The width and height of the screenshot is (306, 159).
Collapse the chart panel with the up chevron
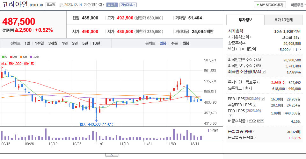click(x=112, y=155)
